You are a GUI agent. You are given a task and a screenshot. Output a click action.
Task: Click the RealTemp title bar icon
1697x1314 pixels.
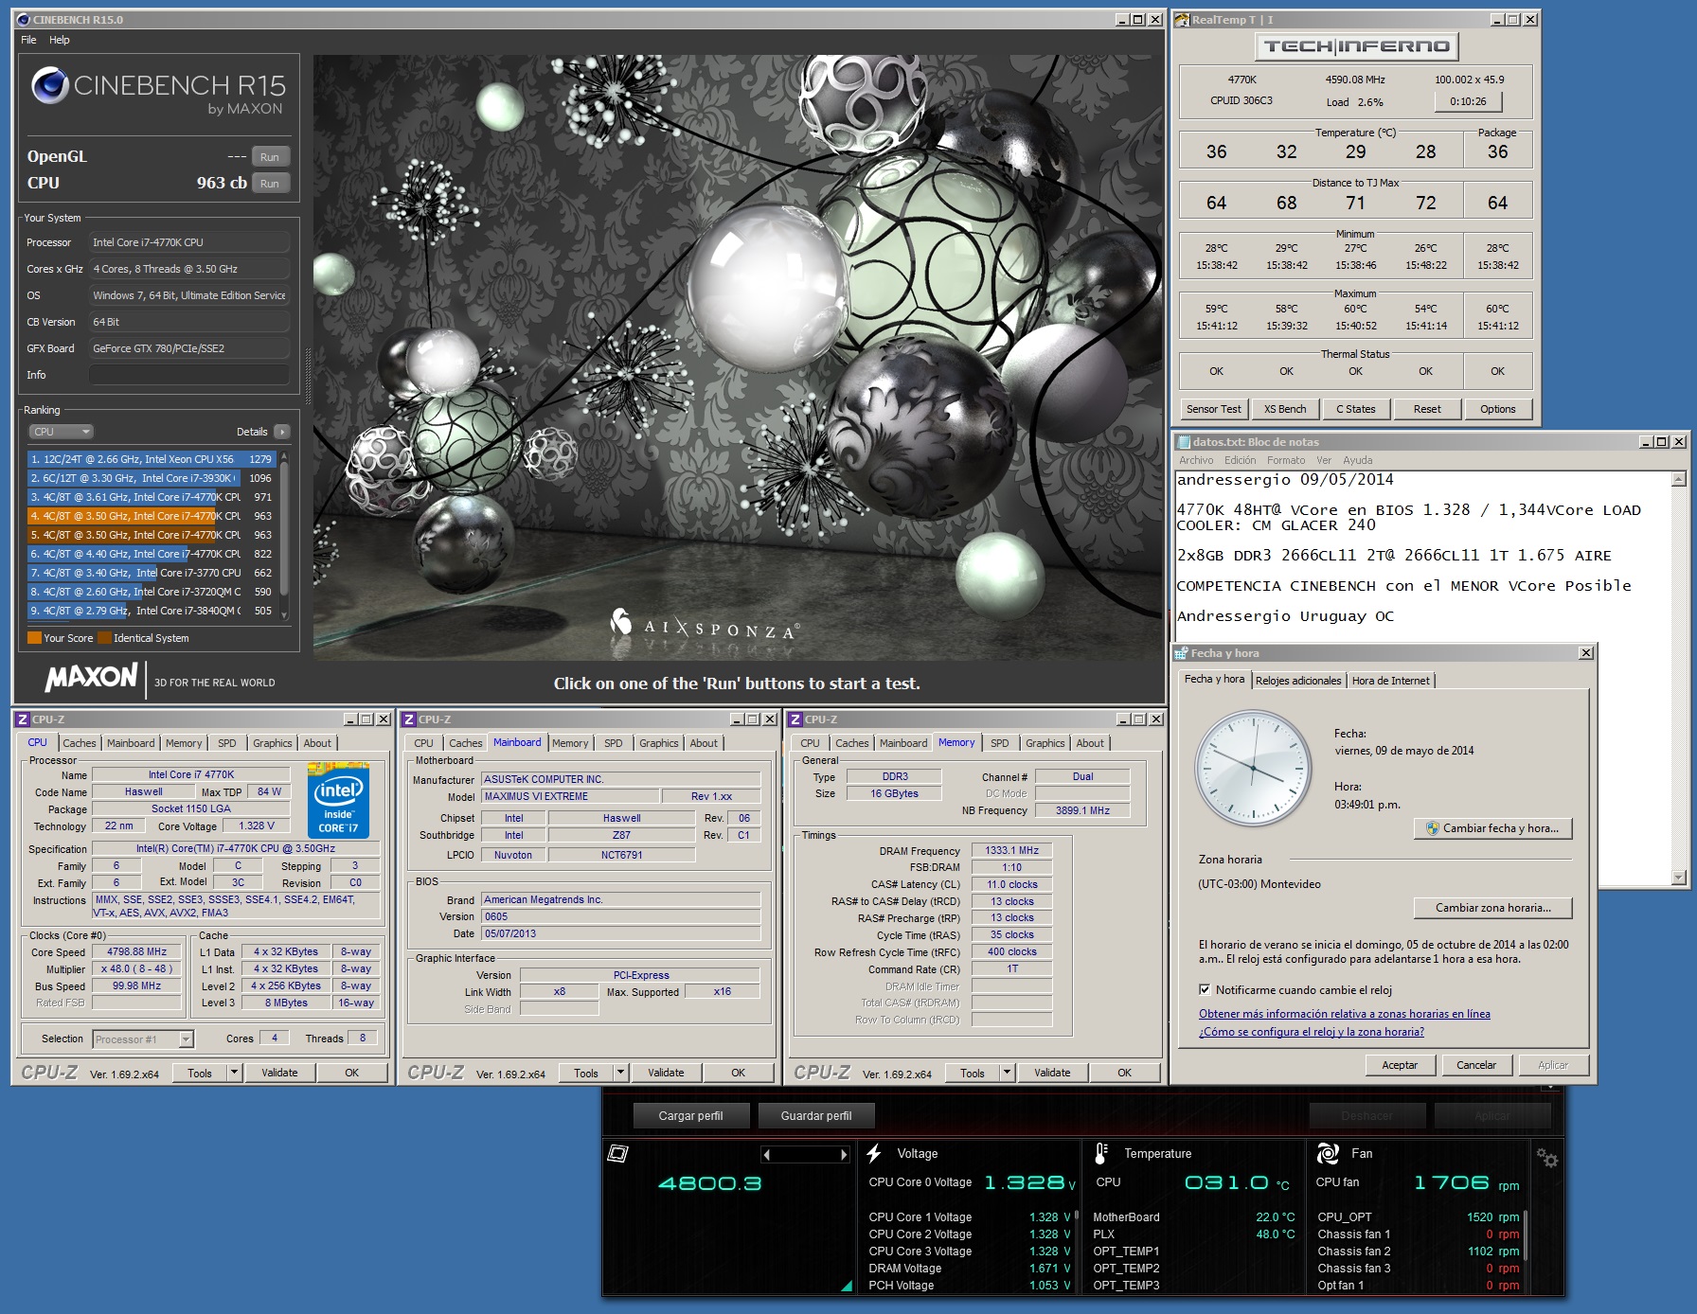(1183, 19)
